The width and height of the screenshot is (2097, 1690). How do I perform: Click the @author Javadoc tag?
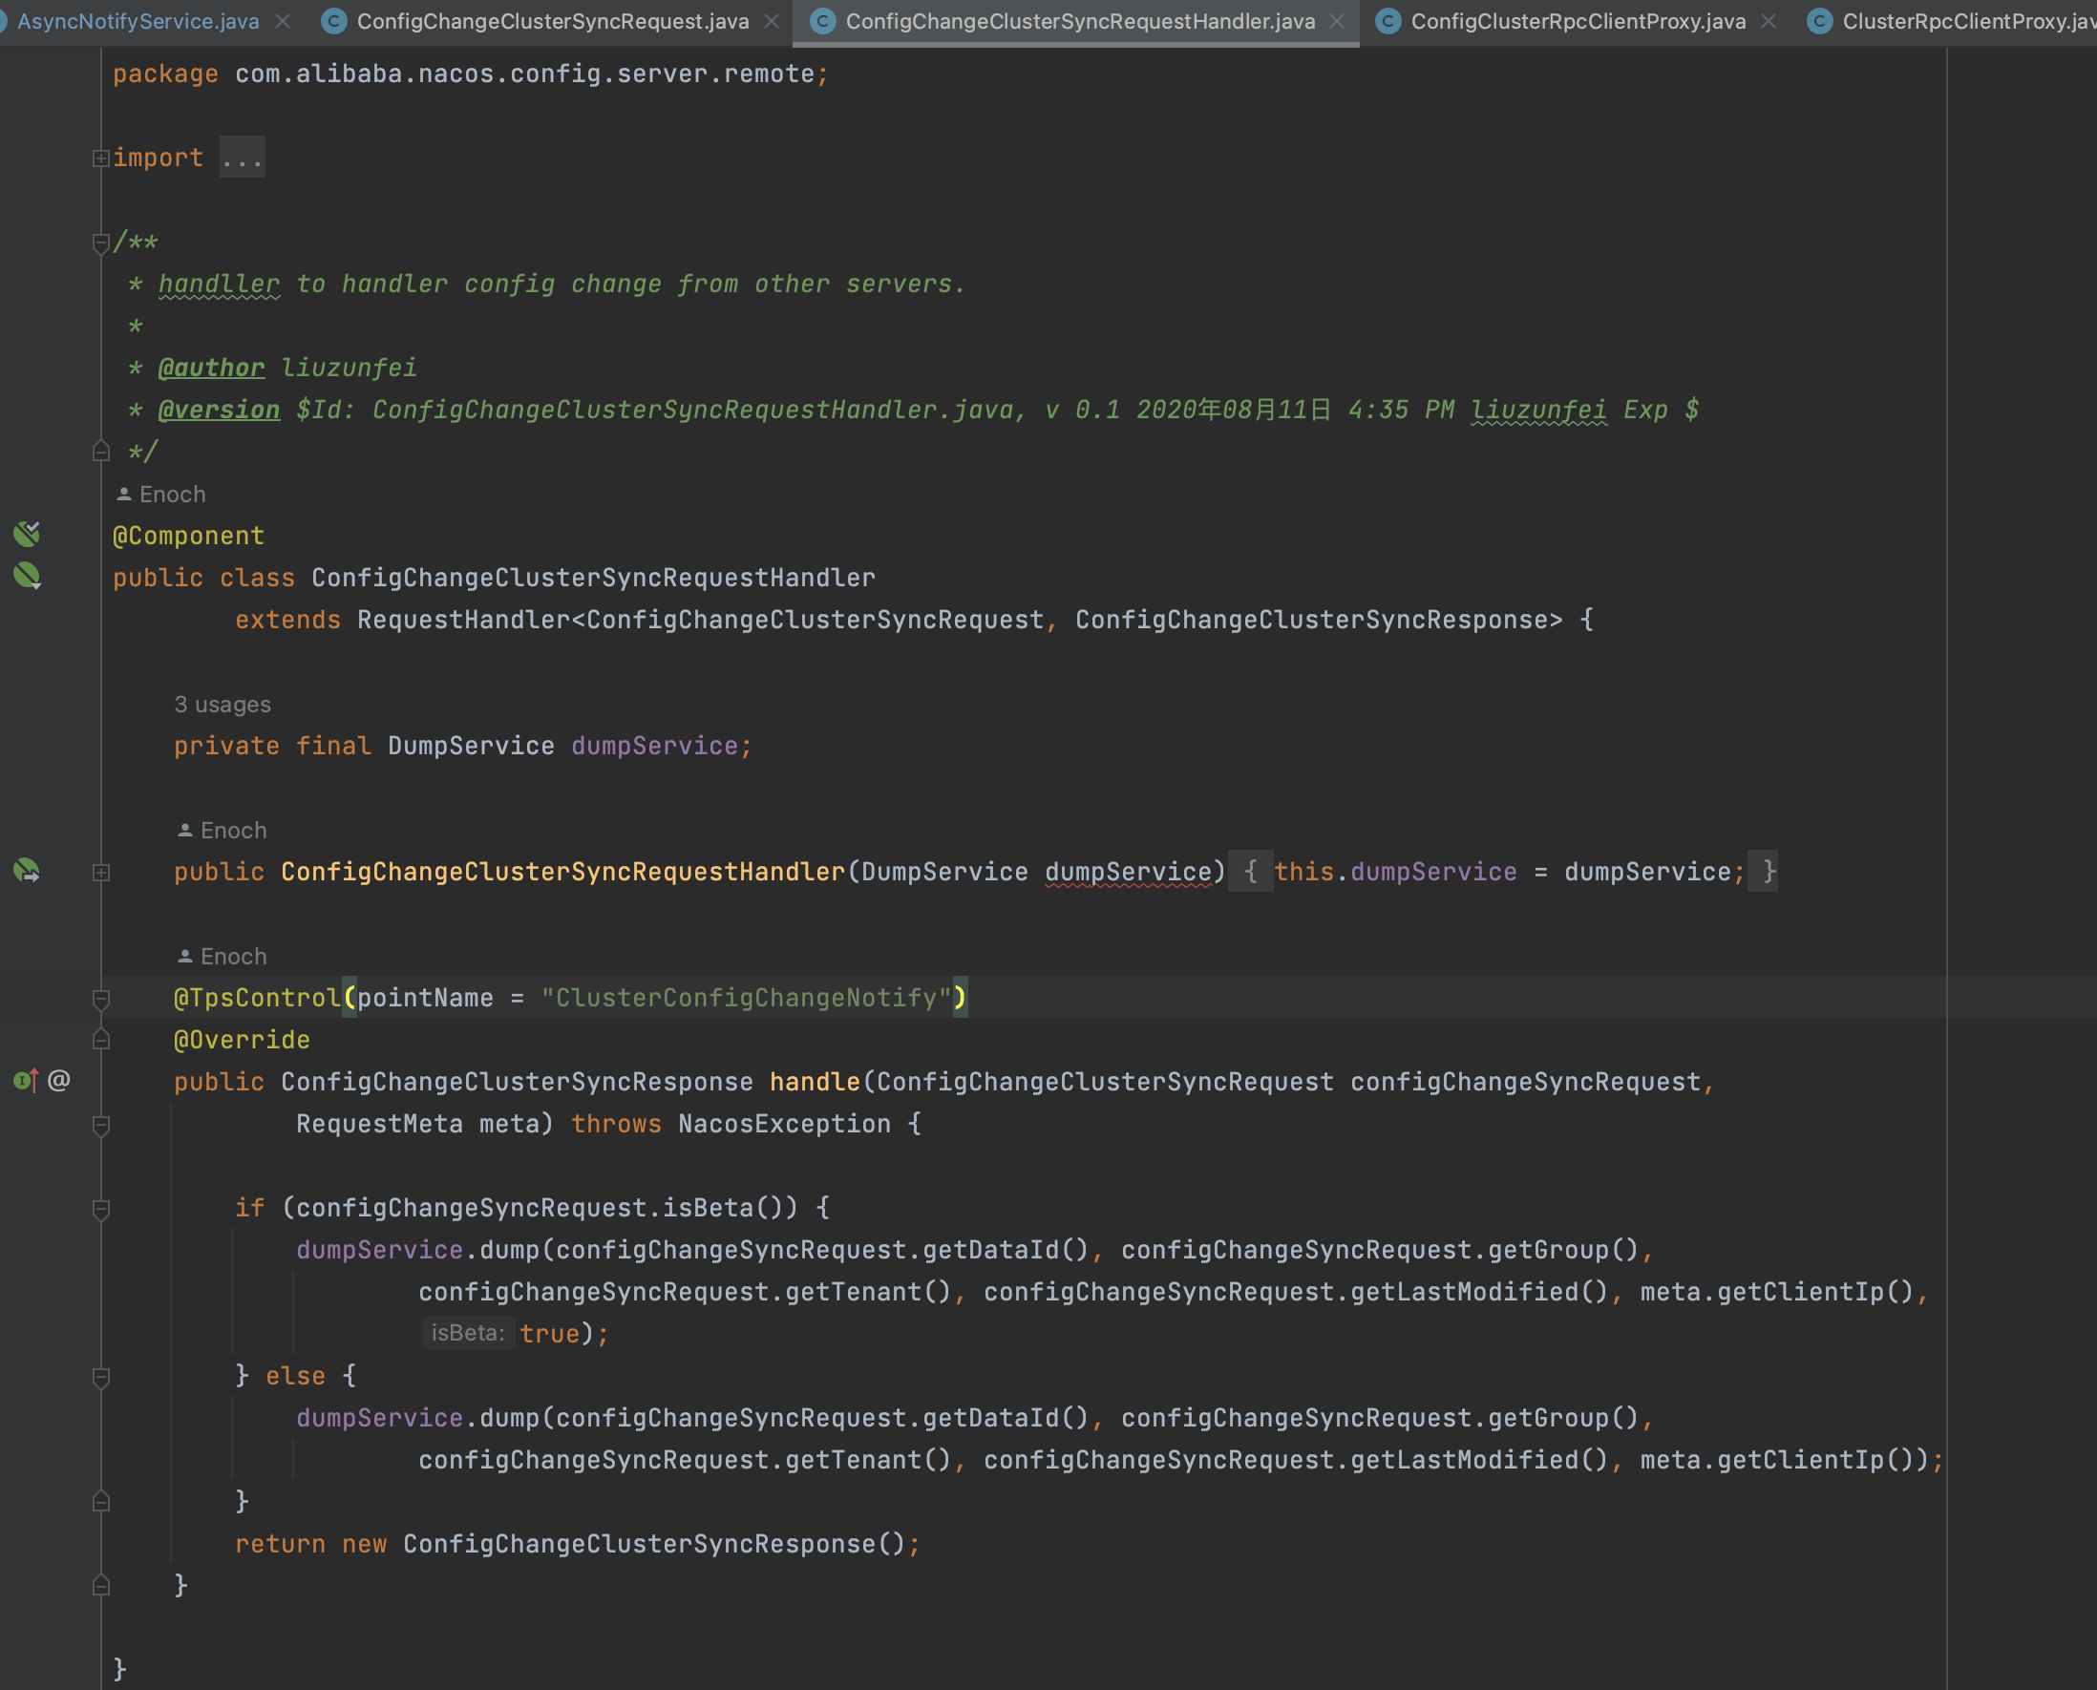pyautogui.click(x=211, y=368)
